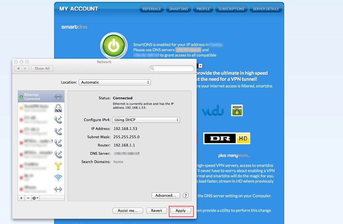Click the "MY ACCOUNT" heading
343x224 pixels.
click(79, 9)
